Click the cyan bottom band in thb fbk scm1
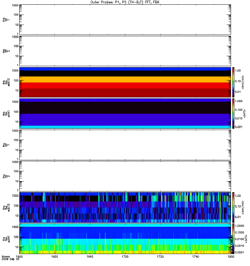This screenshot has width=250, height=266. [125, 127]
